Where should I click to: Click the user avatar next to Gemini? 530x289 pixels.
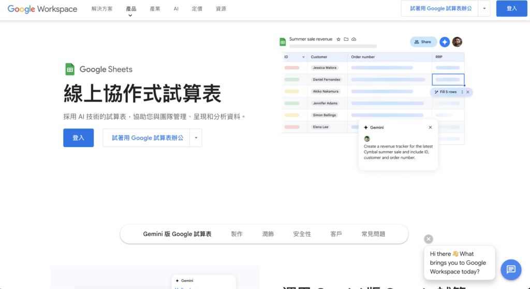(457, 42)
